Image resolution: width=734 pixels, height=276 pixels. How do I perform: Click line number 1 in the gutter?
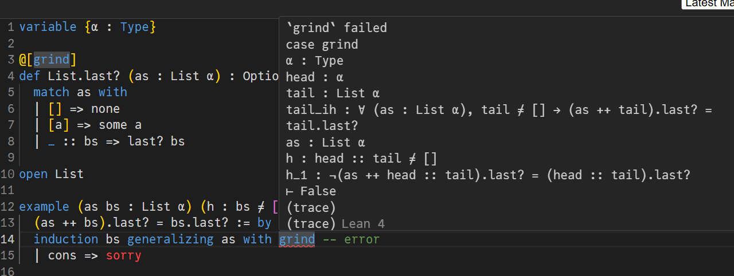11,27
